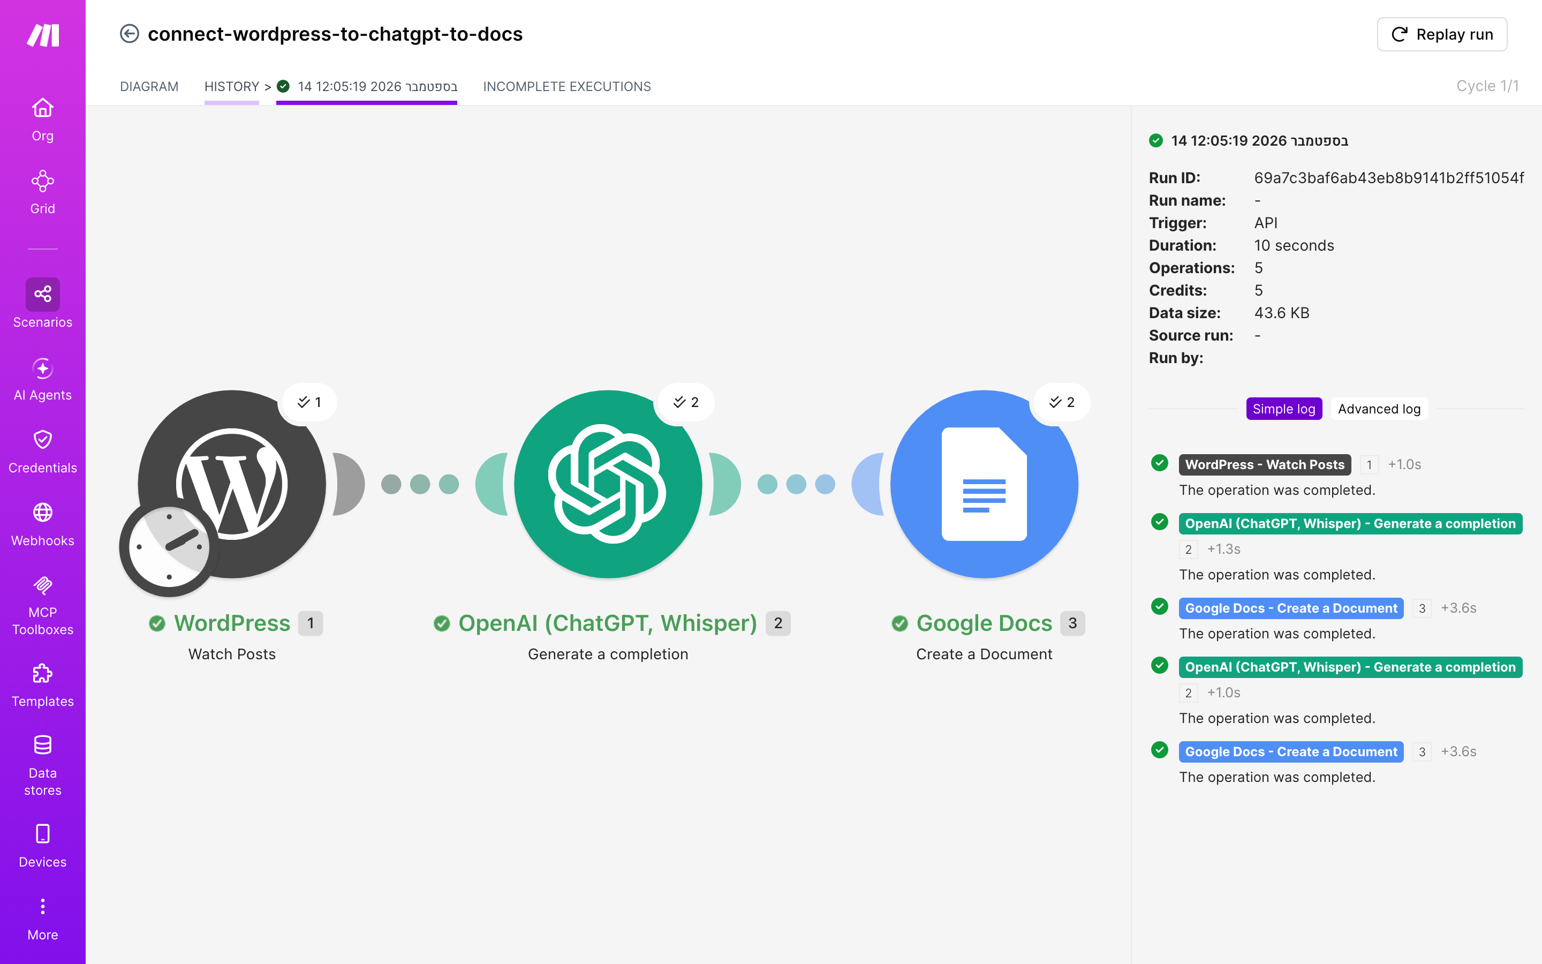Select the Google Docs module node
The height and width of the screenshot is (964, 1542).
(984, 484)
